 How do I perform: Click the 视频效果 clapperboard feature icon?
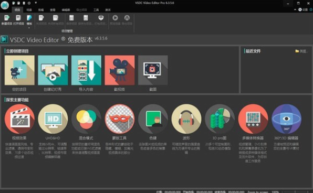(x=19, y=119)
